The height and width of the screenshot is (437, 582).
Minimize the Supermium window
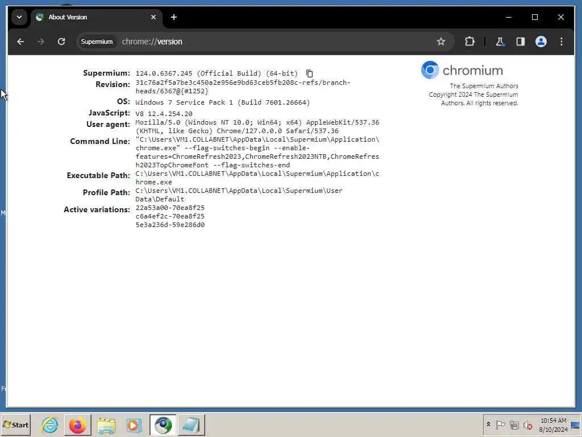509,17
